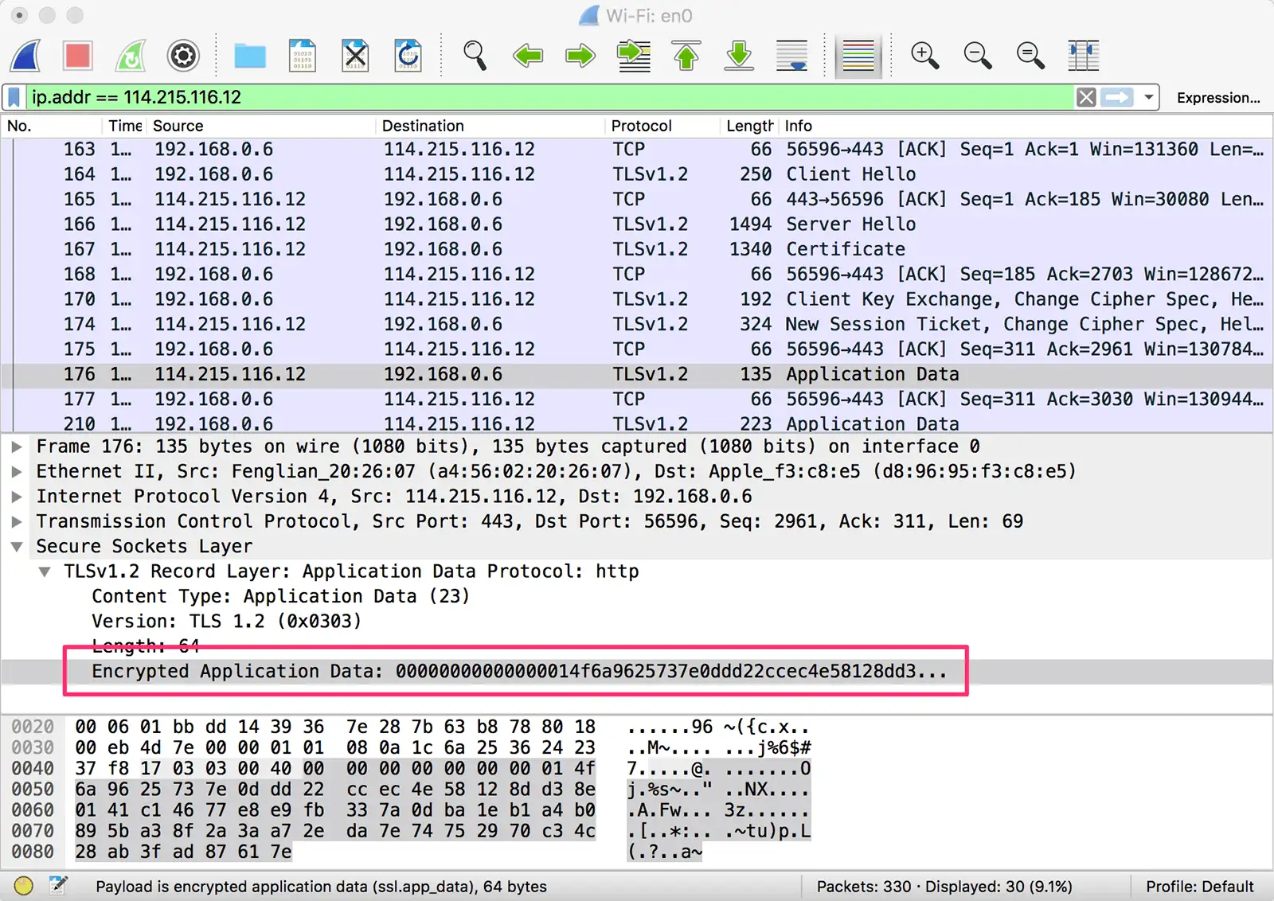This screenshot has height=901, width=1274.
Task: Select packet 170 Client Key Exchange
Action: 637,299
